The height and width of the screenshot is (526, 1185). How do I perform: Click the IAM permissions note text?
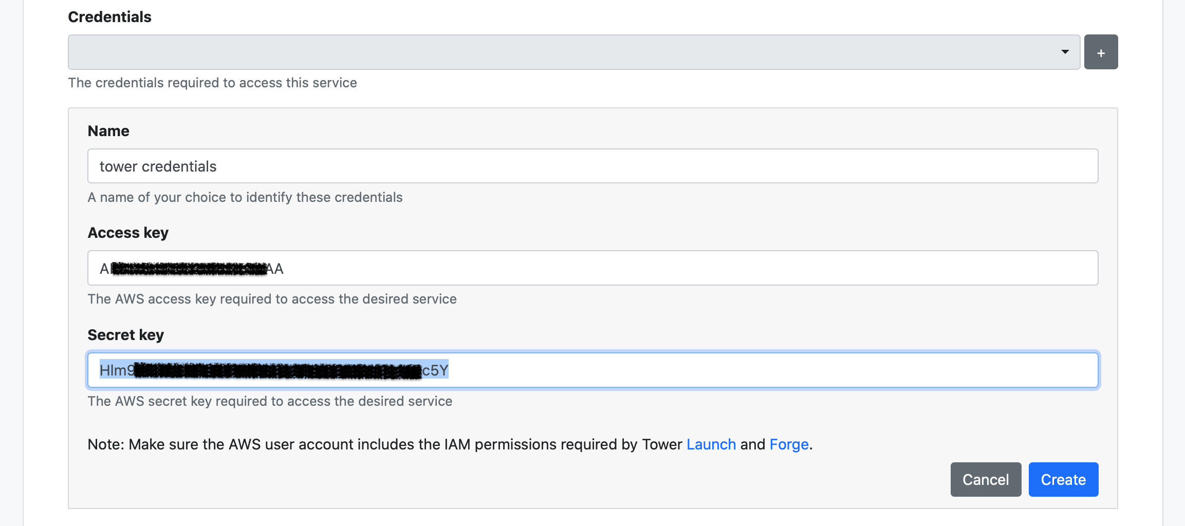tap(385, 444)
